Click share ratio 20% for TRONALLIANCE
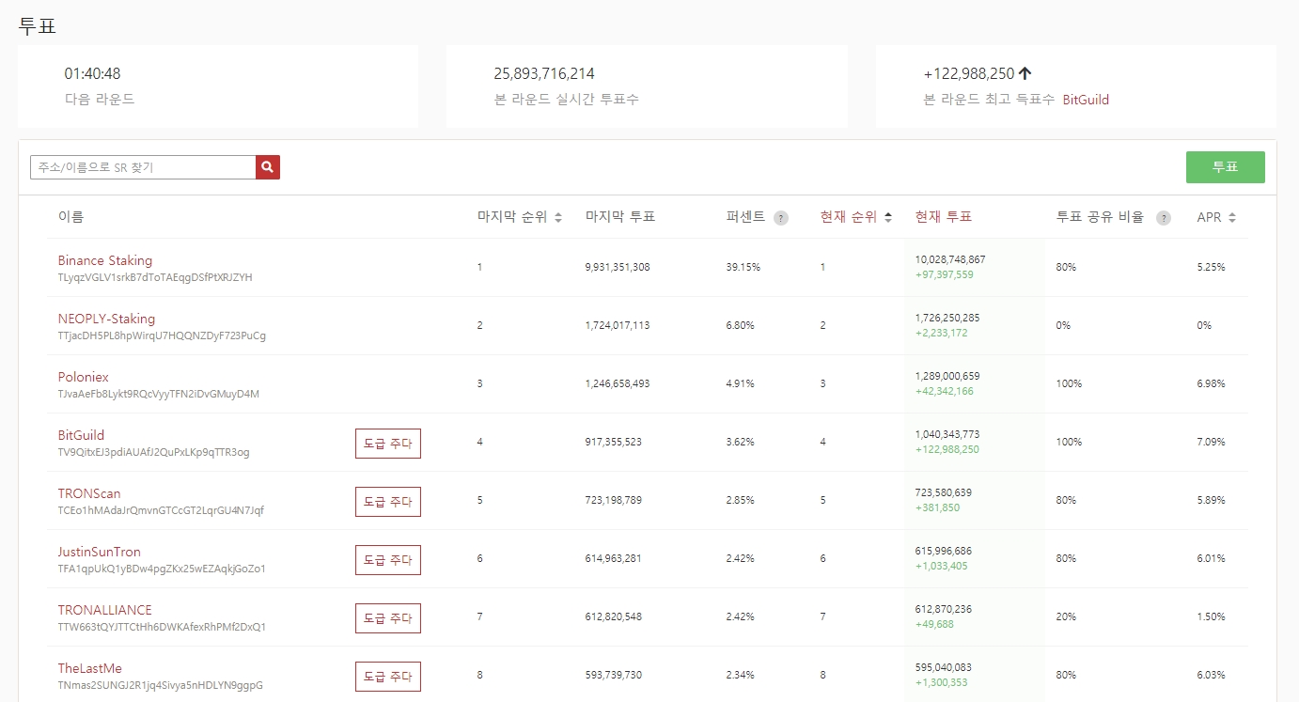Viewport: 1299px width, 702px height. tap(1066, 616)
